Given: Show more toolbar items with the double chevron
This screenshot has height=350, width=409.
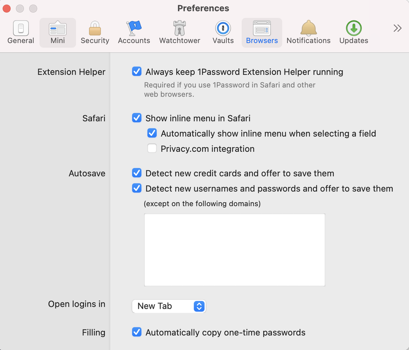Looking at the screenshot, I should [x=397, y=28].
